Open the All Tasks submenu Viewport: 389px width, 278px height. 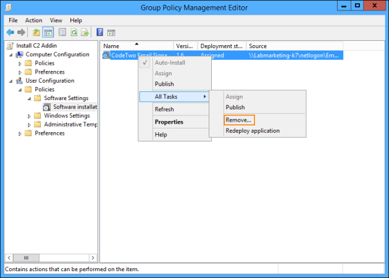[x=174, y=96]
